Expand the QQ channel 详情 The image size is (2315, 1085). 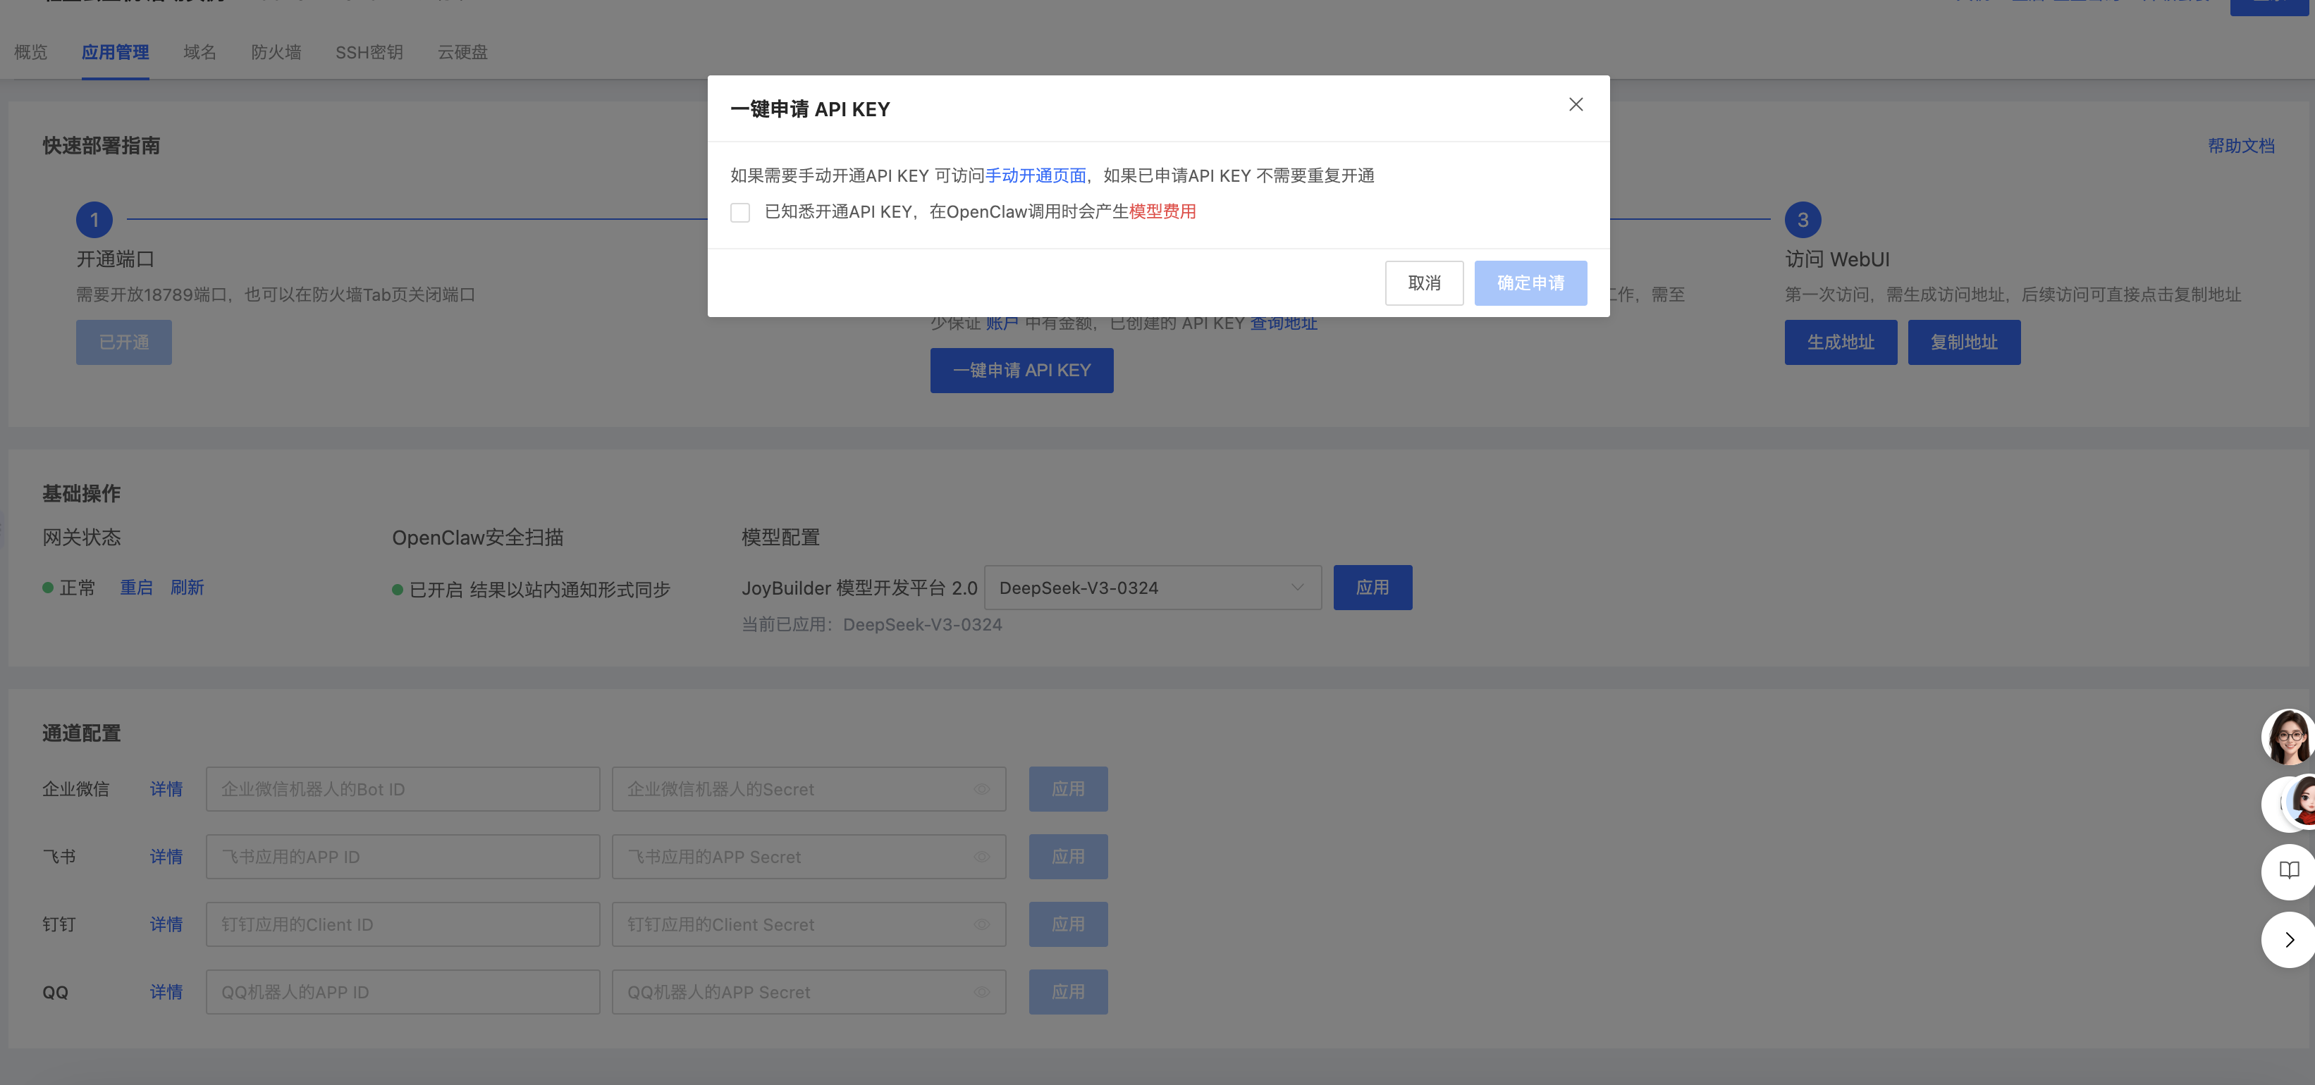pyautogui.click(x=166, y=991)
